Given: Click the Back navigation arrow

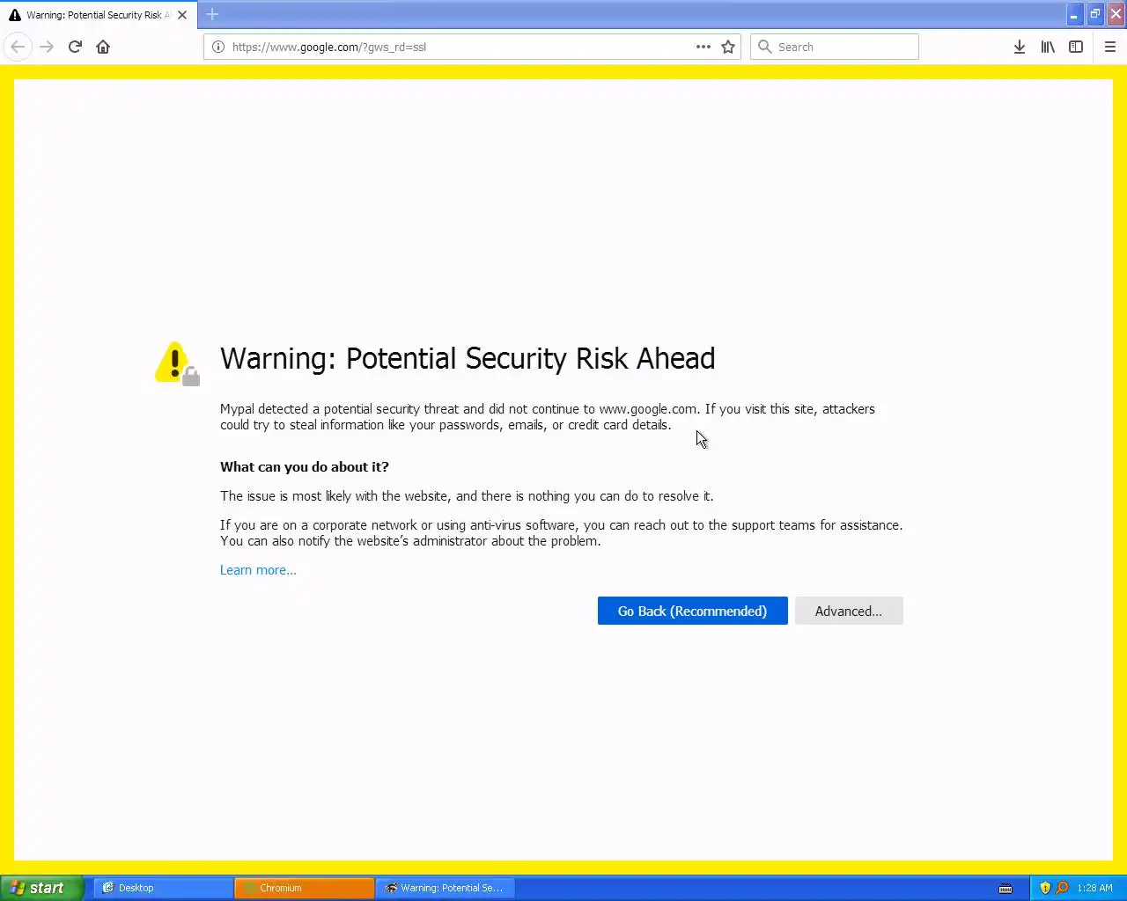Looking at the screenshot, I should point(18,47).
